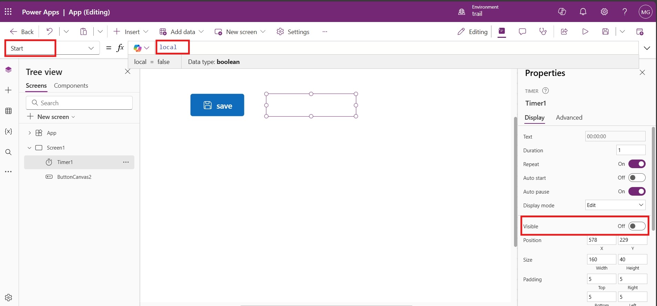657x306 pixels.
Task: Click the Duration input field
Action: (x=630, y=150)
